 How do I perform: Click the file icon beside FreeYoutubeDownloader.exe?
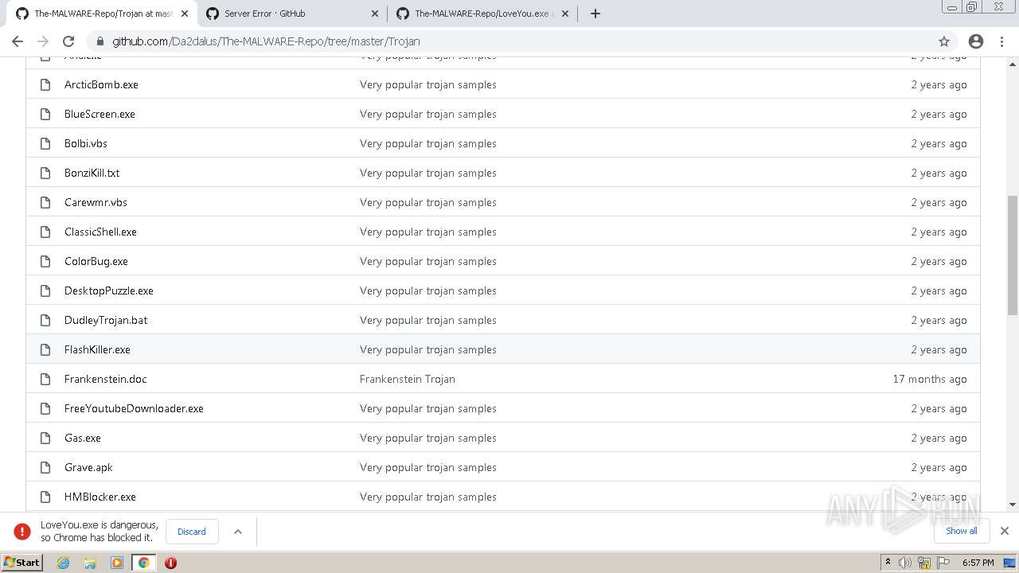click(x=45, y=408)
